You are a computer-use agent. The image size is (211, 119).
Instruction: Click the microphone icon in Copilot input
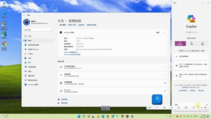pyautogui.click(x=207, y=104)
